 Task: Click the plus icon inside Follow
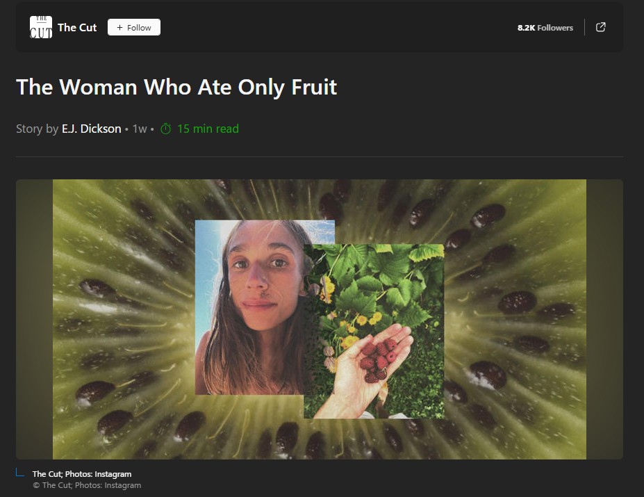click(119, 27)
